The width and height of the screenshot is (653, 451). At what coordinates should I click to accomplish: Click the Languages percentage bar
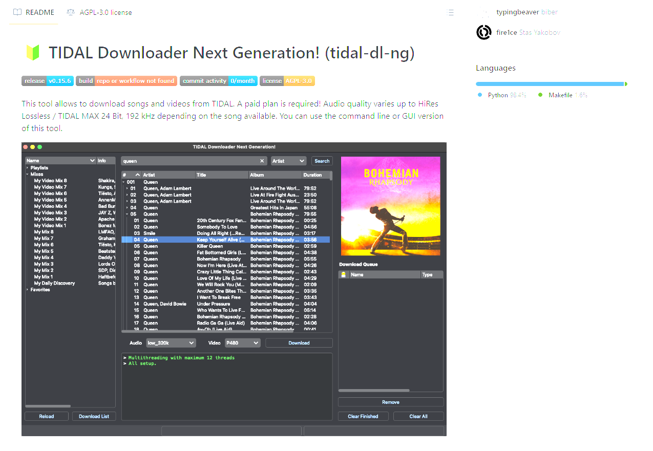pyautogui.click(x=552, y=84)
